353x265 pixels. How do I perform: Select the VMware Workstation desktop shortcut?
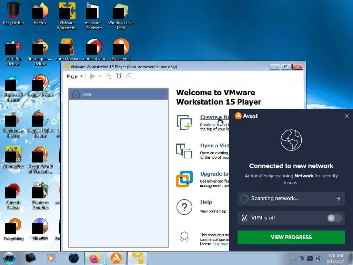[67, 16]
